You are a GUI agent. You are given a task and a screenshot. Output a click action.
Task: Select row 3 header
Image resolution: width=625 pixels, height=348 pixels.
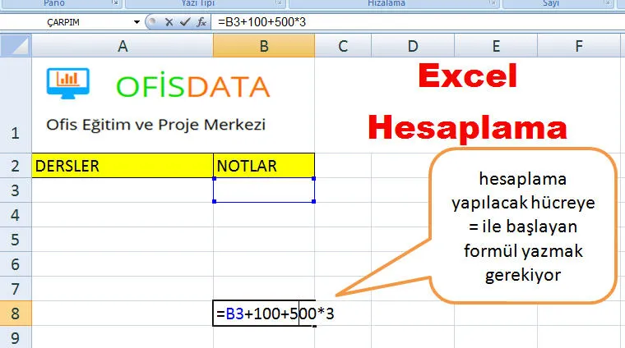point(16,190)
